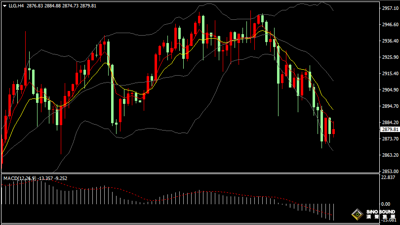Click the rightmost MACD histogram bar
The image size is (400, 225).
334,212
